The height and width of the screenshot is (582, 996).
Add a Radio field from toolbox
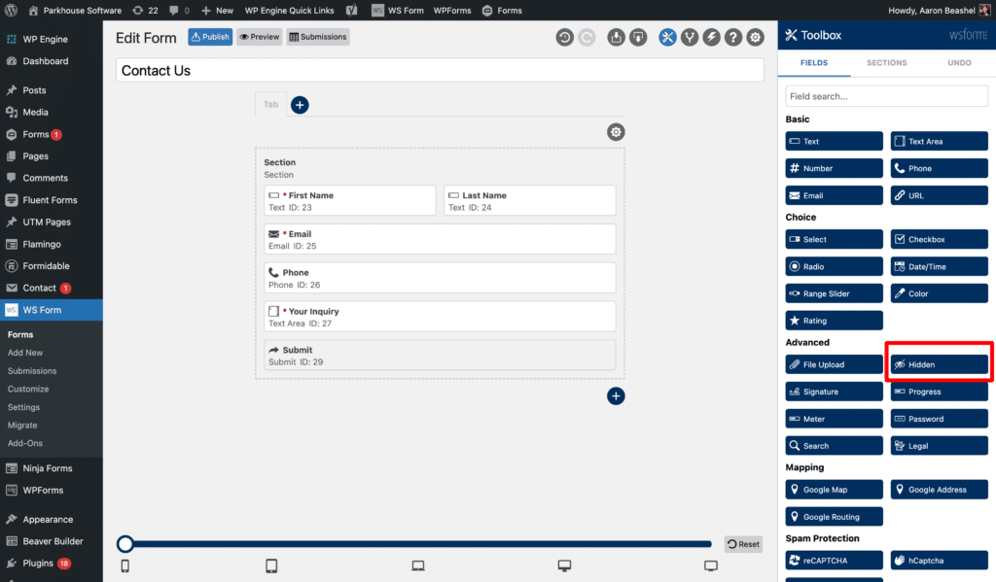[834, 266]
